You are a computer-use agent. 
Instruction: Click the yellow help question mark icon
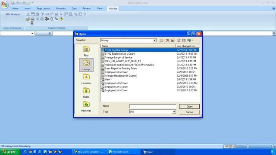point(61,19)
